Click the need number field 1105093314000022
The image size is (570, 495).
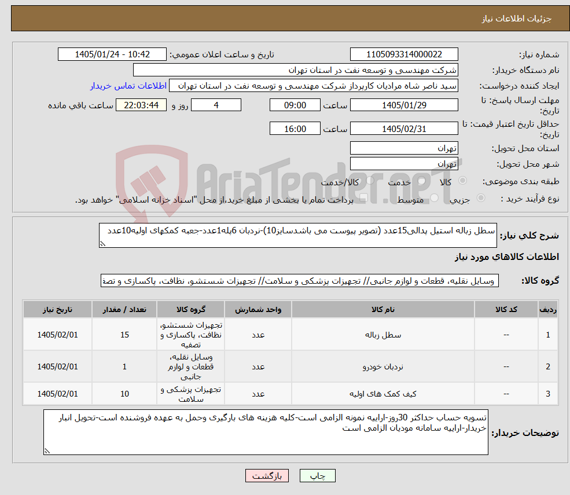[x=404, y=54]
